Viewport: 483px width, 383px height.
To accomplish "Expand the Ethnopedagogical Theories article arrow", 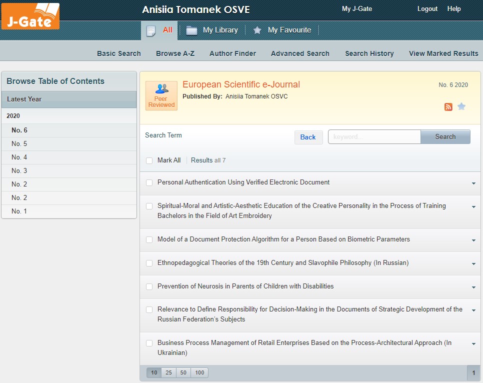I will [473, 264].
